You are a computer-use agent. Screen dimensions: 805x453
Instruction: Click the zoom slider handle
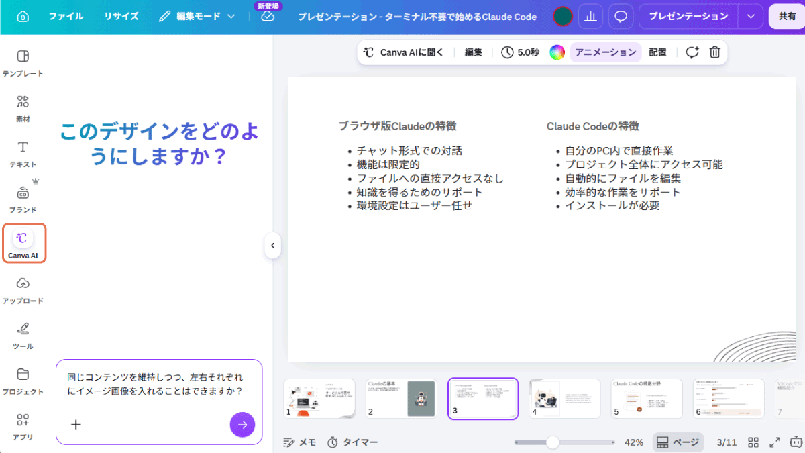pos(553,442)
